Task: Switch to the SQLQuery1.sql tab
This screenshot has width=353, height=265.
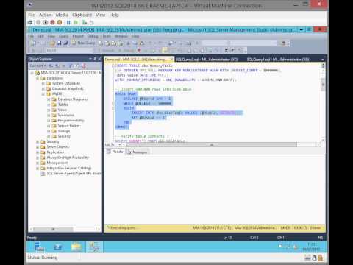Action: [x=278, y=60]
